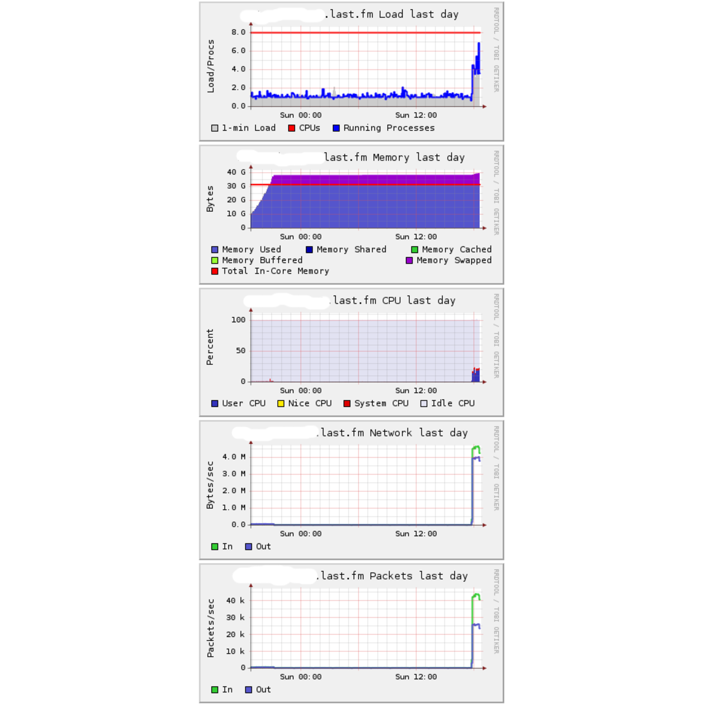Click the red System CPU legend swatch
The image size is (704, 704).
click(x=347, y=404)
